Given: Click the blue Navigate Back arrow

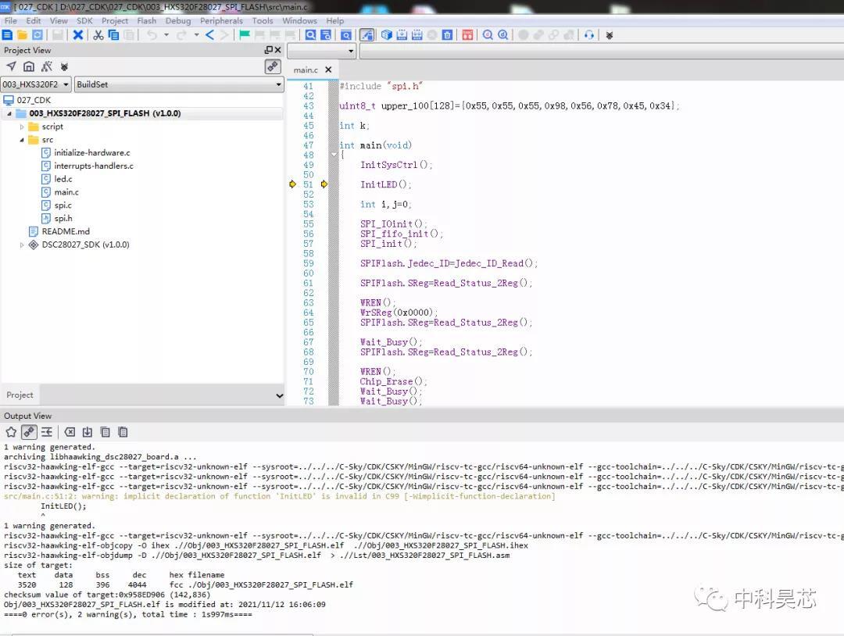Looking at the screenshot, I should [x=210, y=35].
